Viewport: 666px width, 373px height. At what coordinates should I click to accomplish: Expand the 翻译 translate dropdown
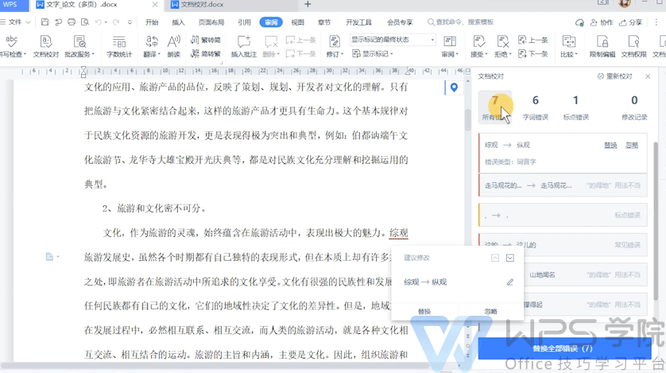151,54
